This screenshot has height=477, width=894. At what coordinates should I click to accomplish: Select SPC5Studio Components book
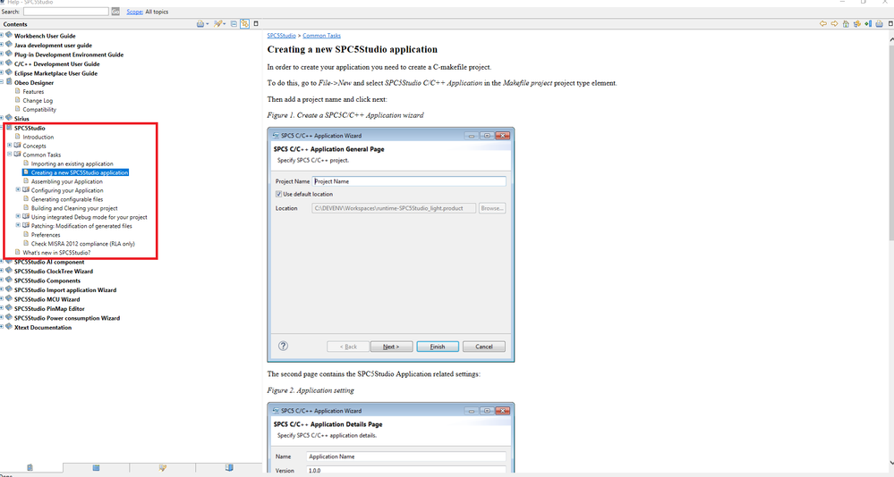click(47, 280)
